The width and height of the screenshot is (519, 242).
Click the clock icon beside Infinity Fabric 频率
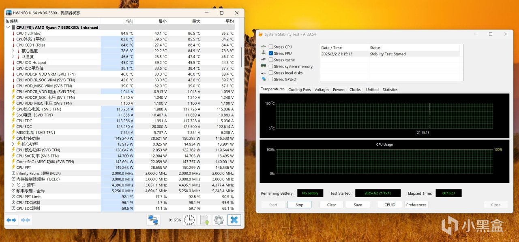click(13, 173)
